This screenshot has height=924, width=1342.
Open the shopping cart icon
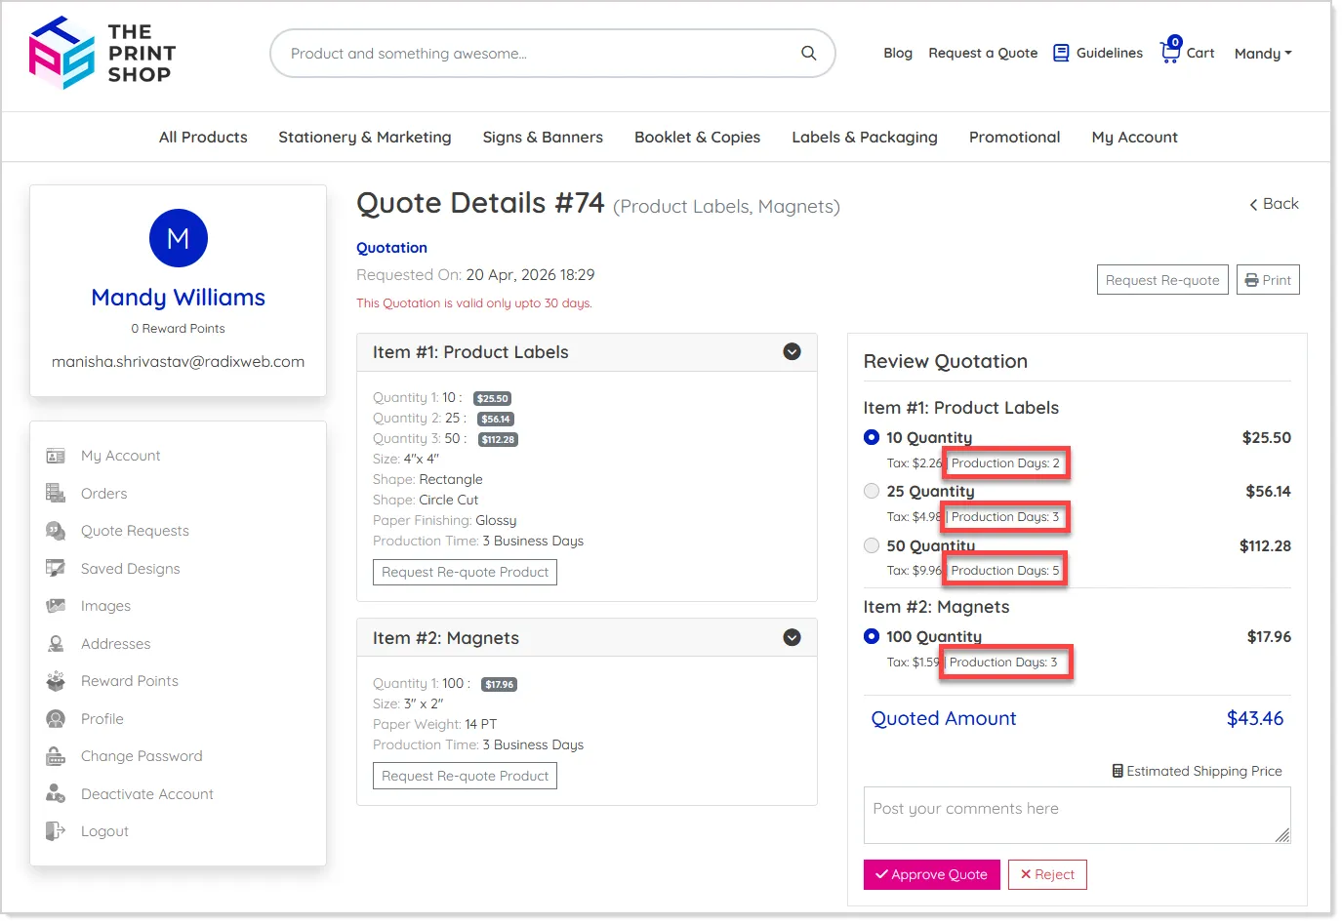1170,51
